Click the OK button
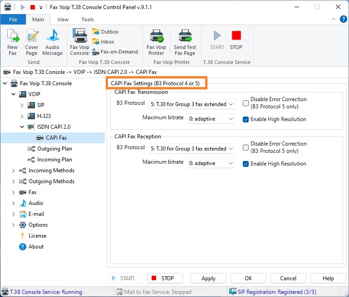The width and height of the screenshot is (349, 297). click(x=248, y=278)
